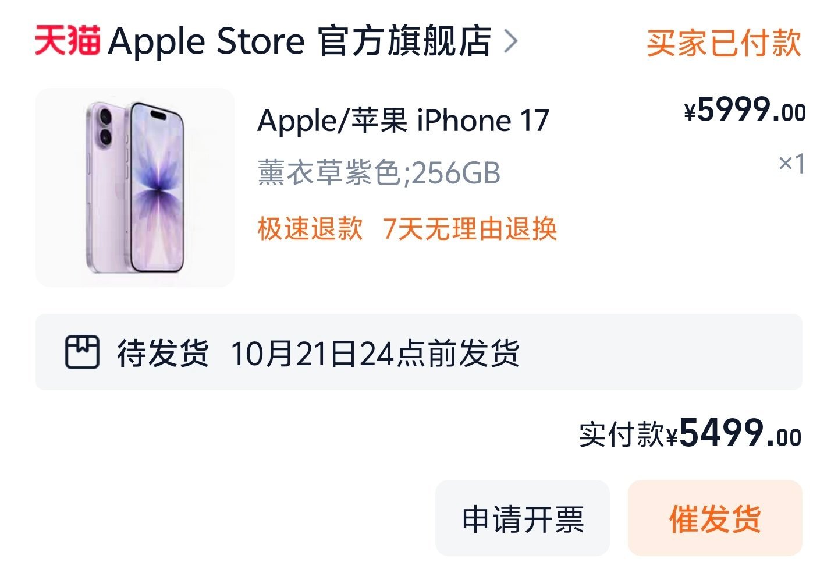Open the Apple/苹果 iPhone 17 product title
838x576 pixels.
point(403,121)
